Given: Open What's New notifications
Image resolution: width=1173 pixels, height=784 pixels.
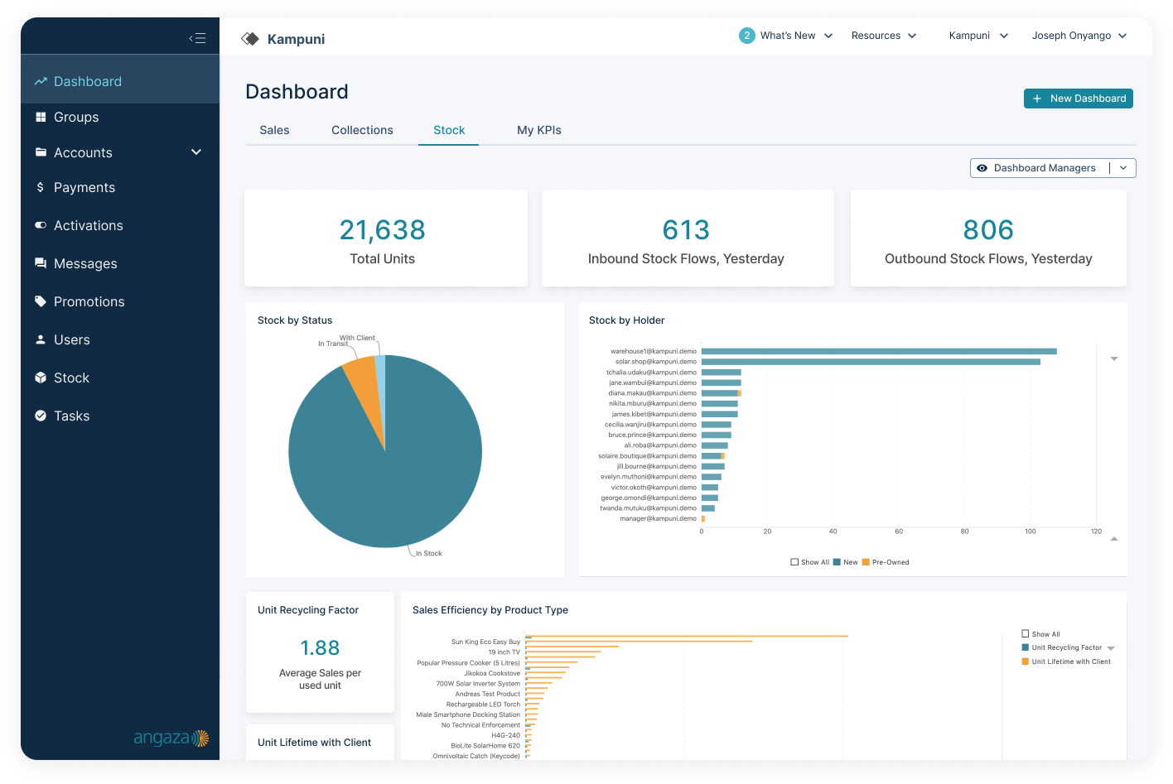Looking at the screenshot, I should pos(785,36).
